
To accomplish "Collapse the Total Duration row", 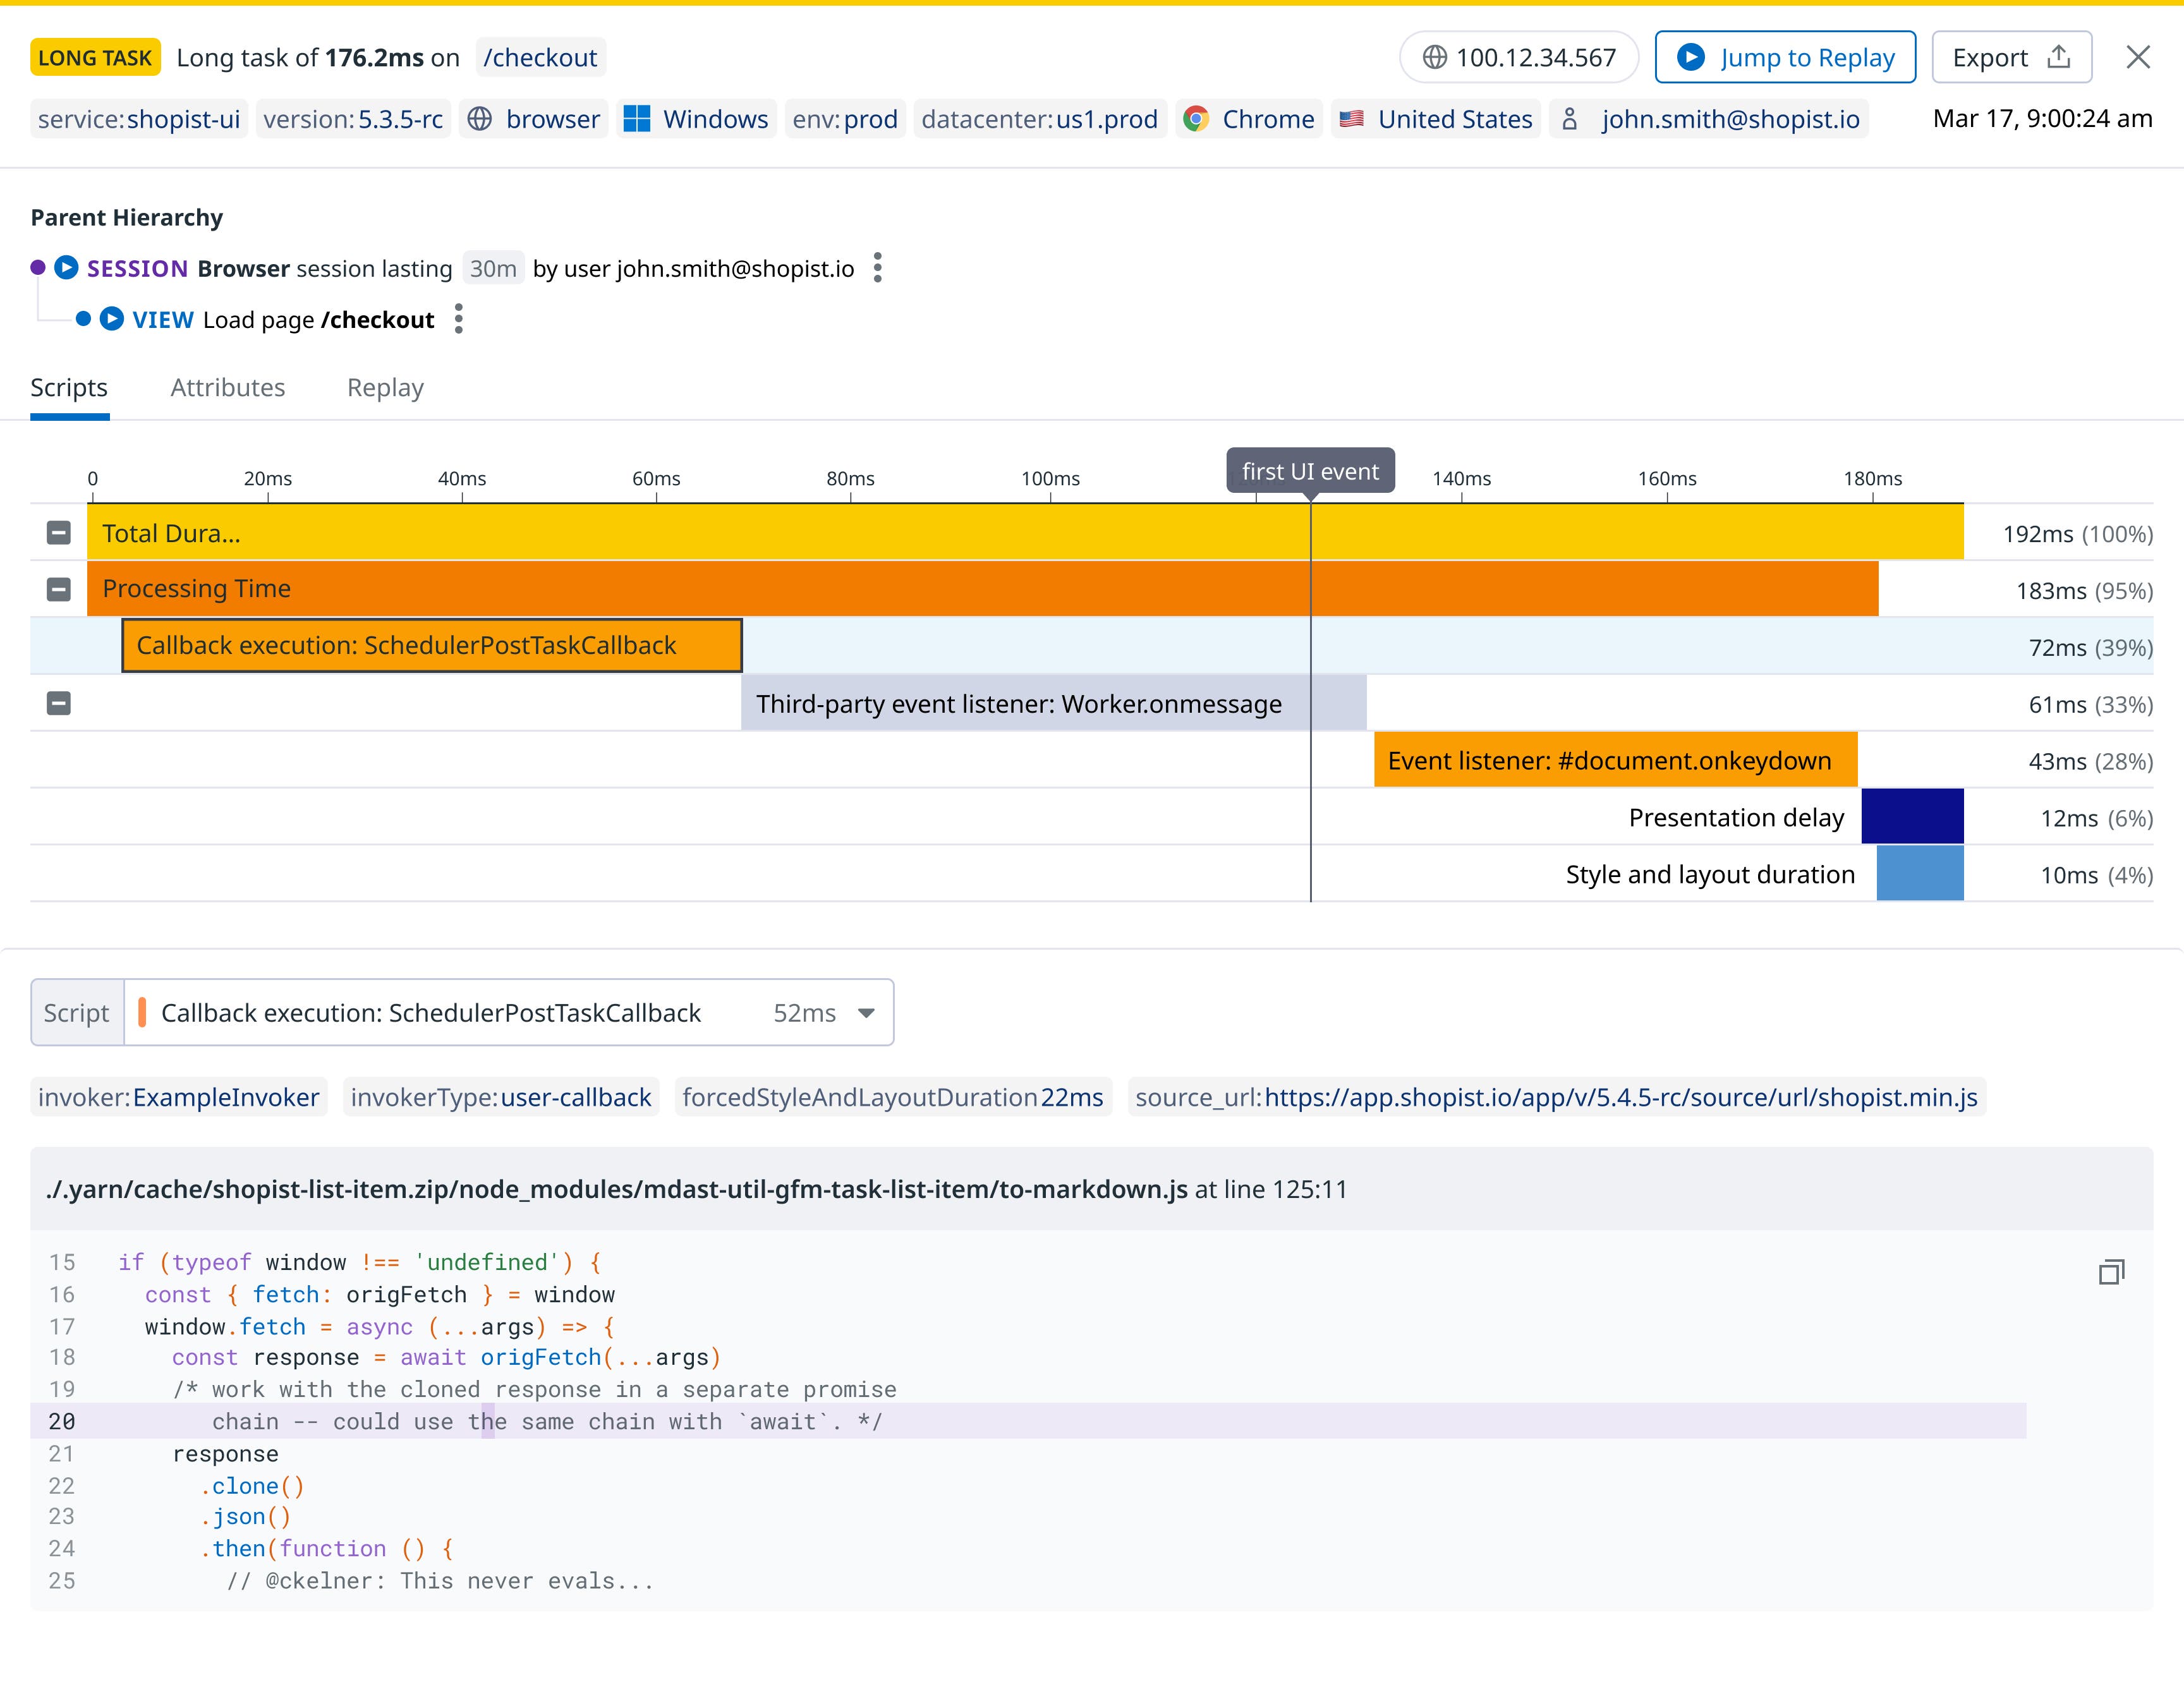I will click(59, 533).
